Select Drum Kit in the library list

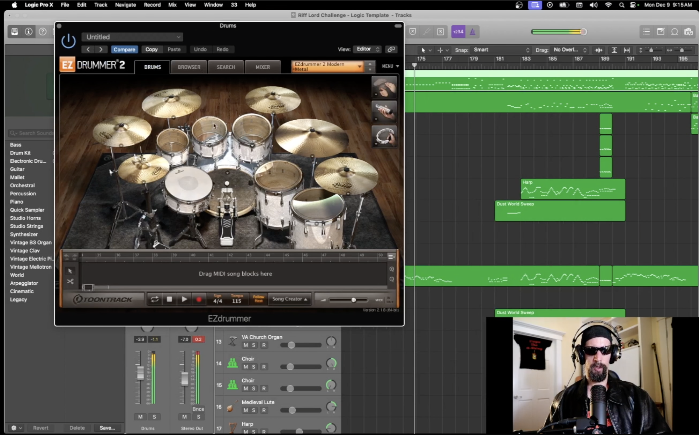pos(20,153)
